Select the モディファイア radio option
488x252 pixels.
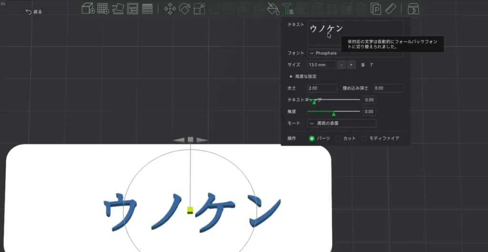click(x=364, y=139)
